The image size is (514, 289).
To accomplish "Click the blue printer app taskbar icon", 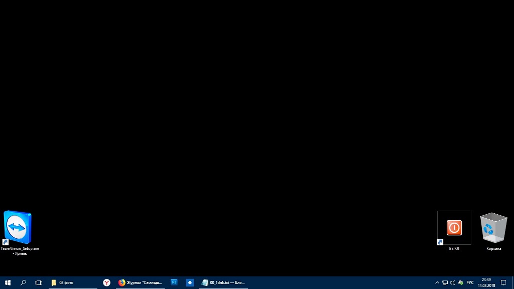I will pyautogui.click(x=190, y=282).
